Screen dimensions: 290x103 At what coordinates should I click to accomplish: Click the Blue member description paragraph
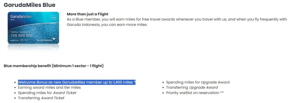(177, 22)
